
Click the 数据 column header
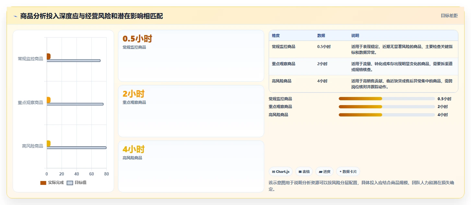coord(321,36)
